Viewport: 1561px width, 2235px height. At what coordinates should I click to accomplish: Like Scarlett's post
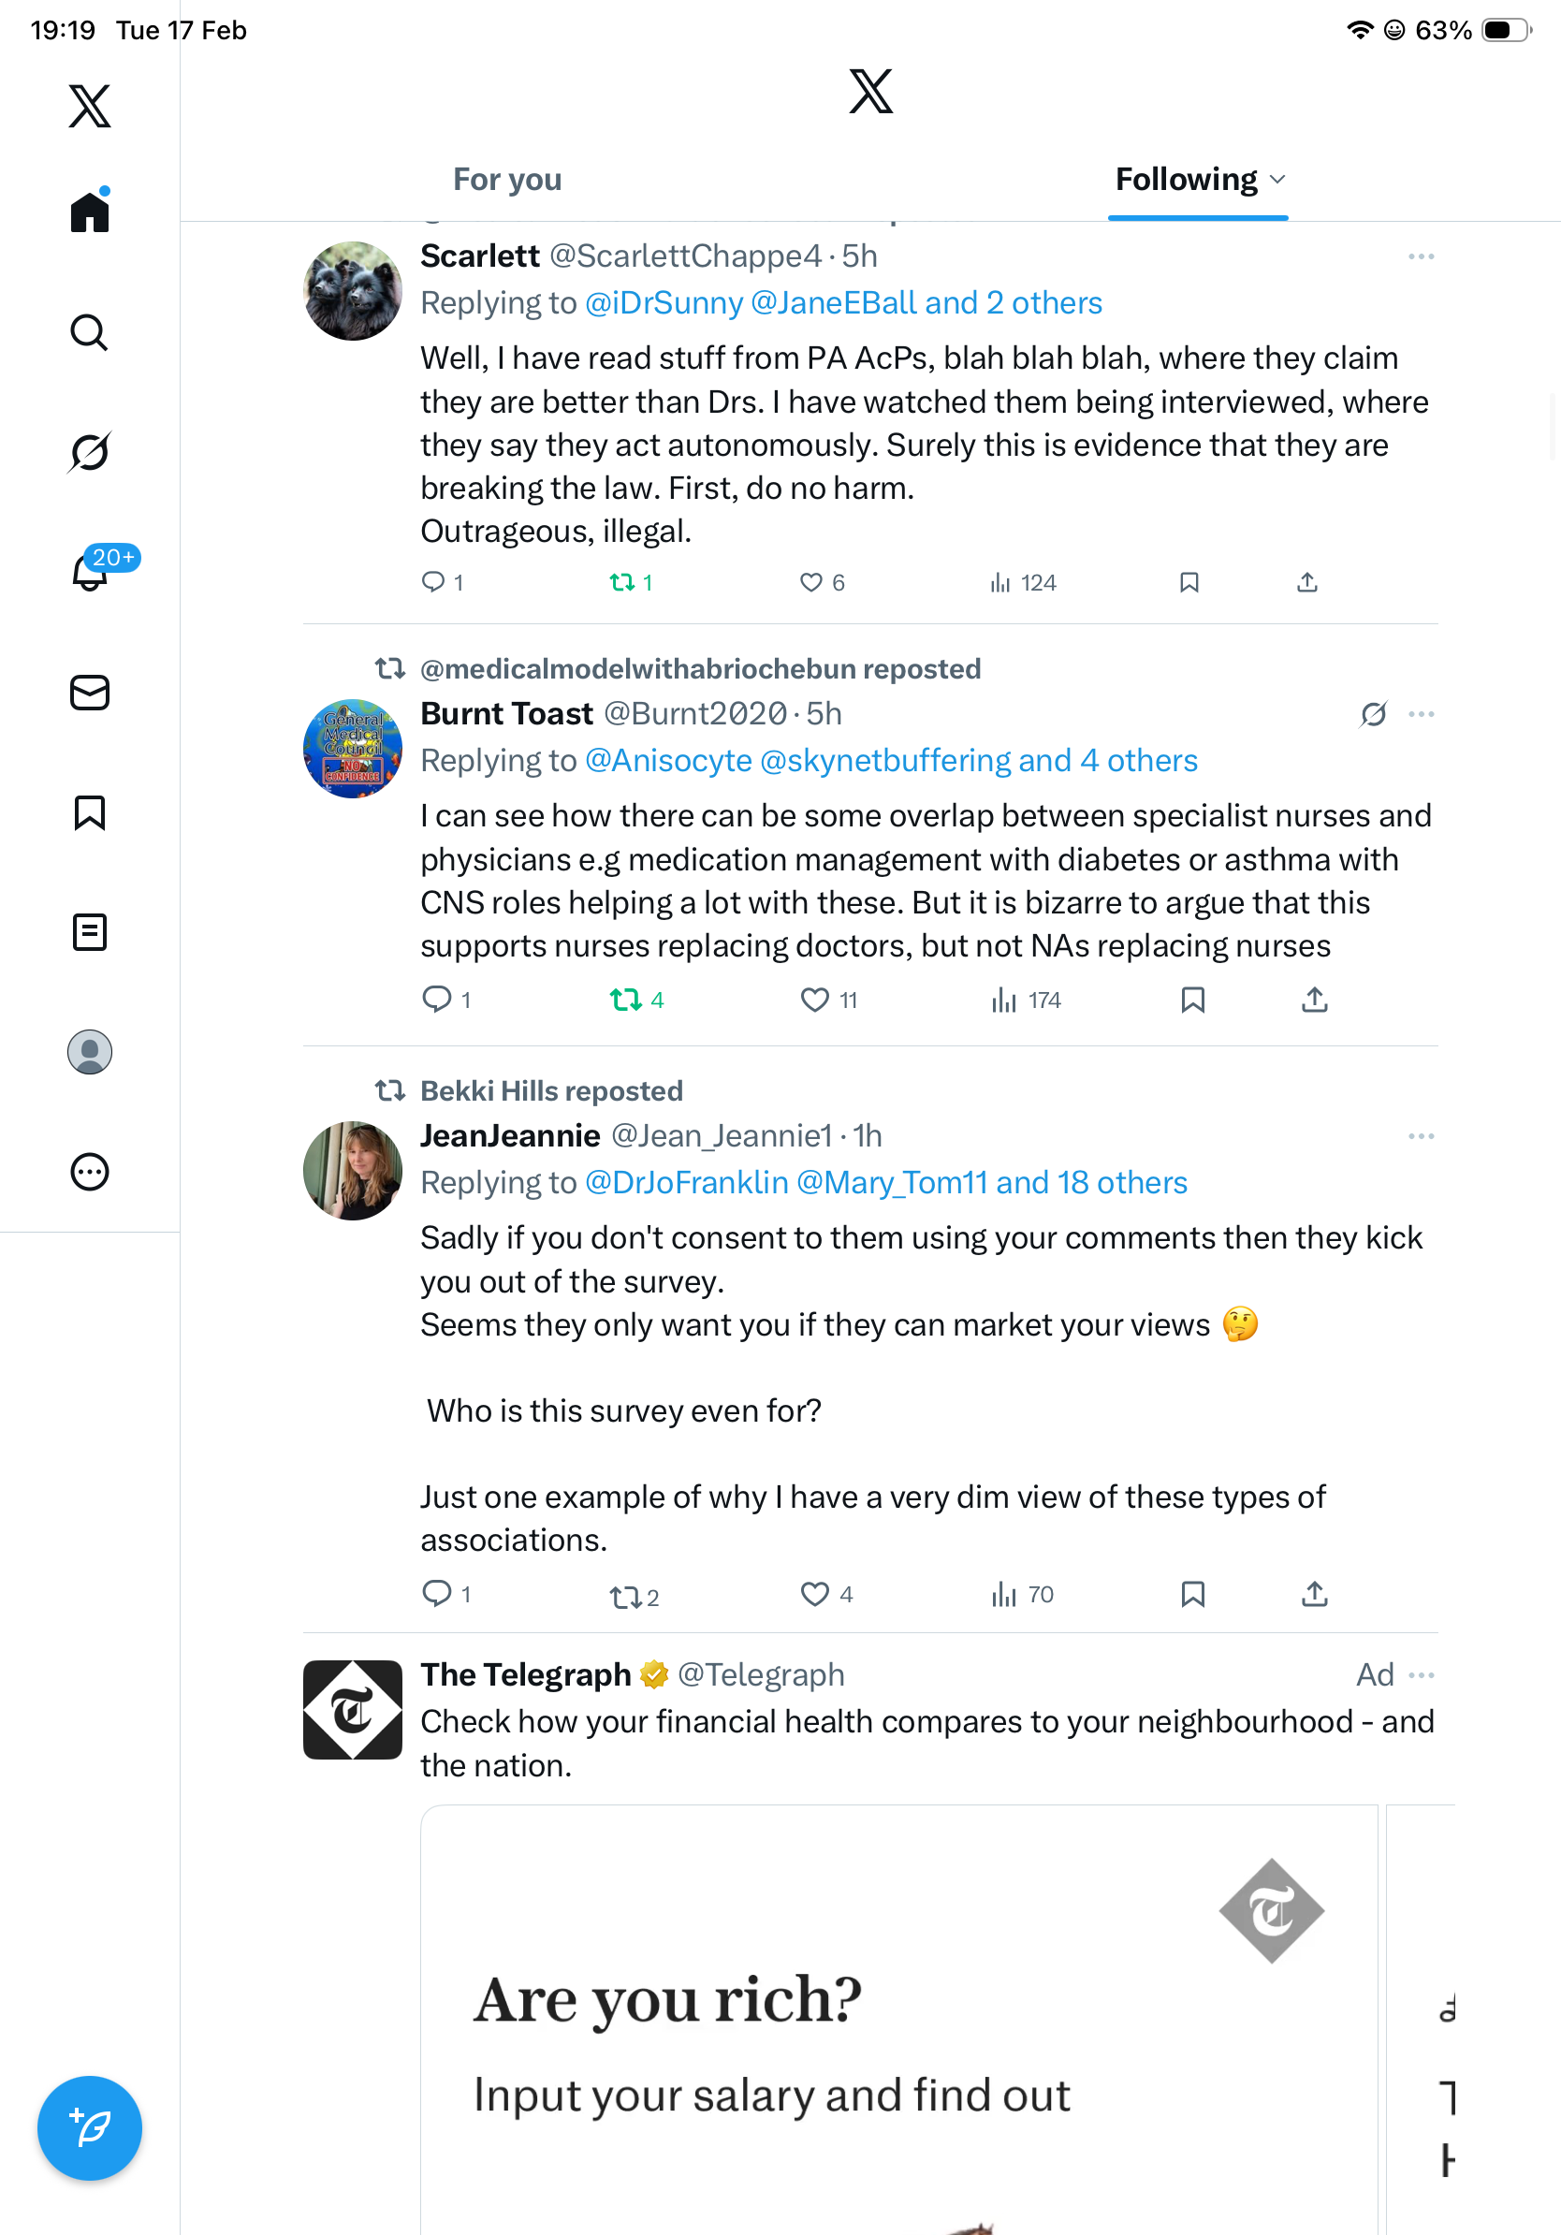point(810,582)
